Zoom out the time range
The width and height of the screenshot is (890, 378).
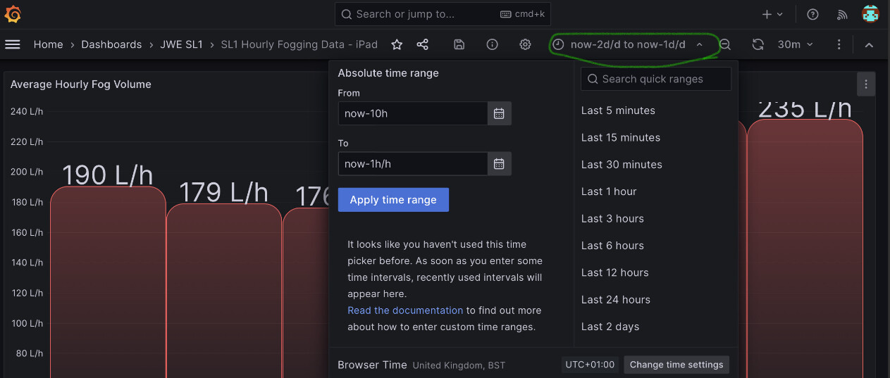point(725,44)
